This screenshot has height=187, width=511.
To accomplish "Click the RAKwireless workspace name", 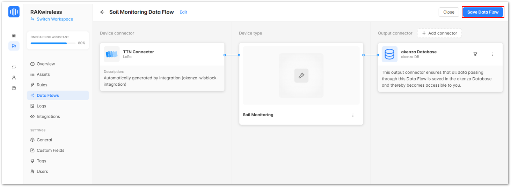I will coord(46,12).
